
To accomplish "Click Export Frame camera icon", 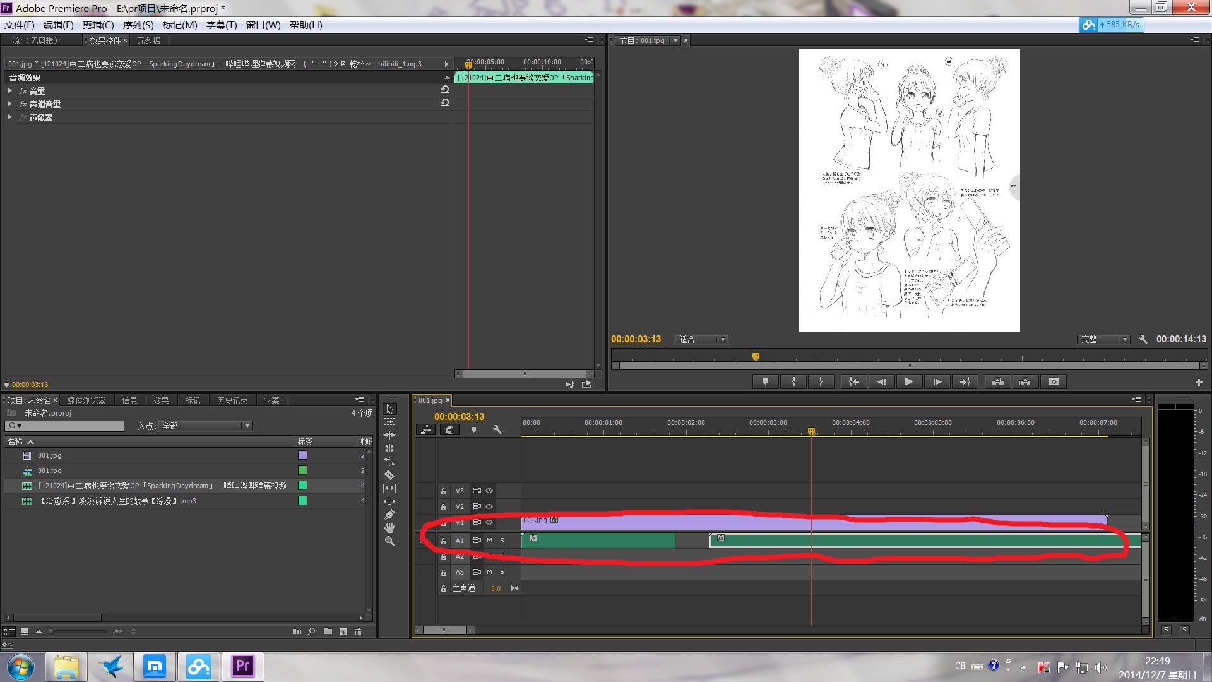I will coord(1053,381).
